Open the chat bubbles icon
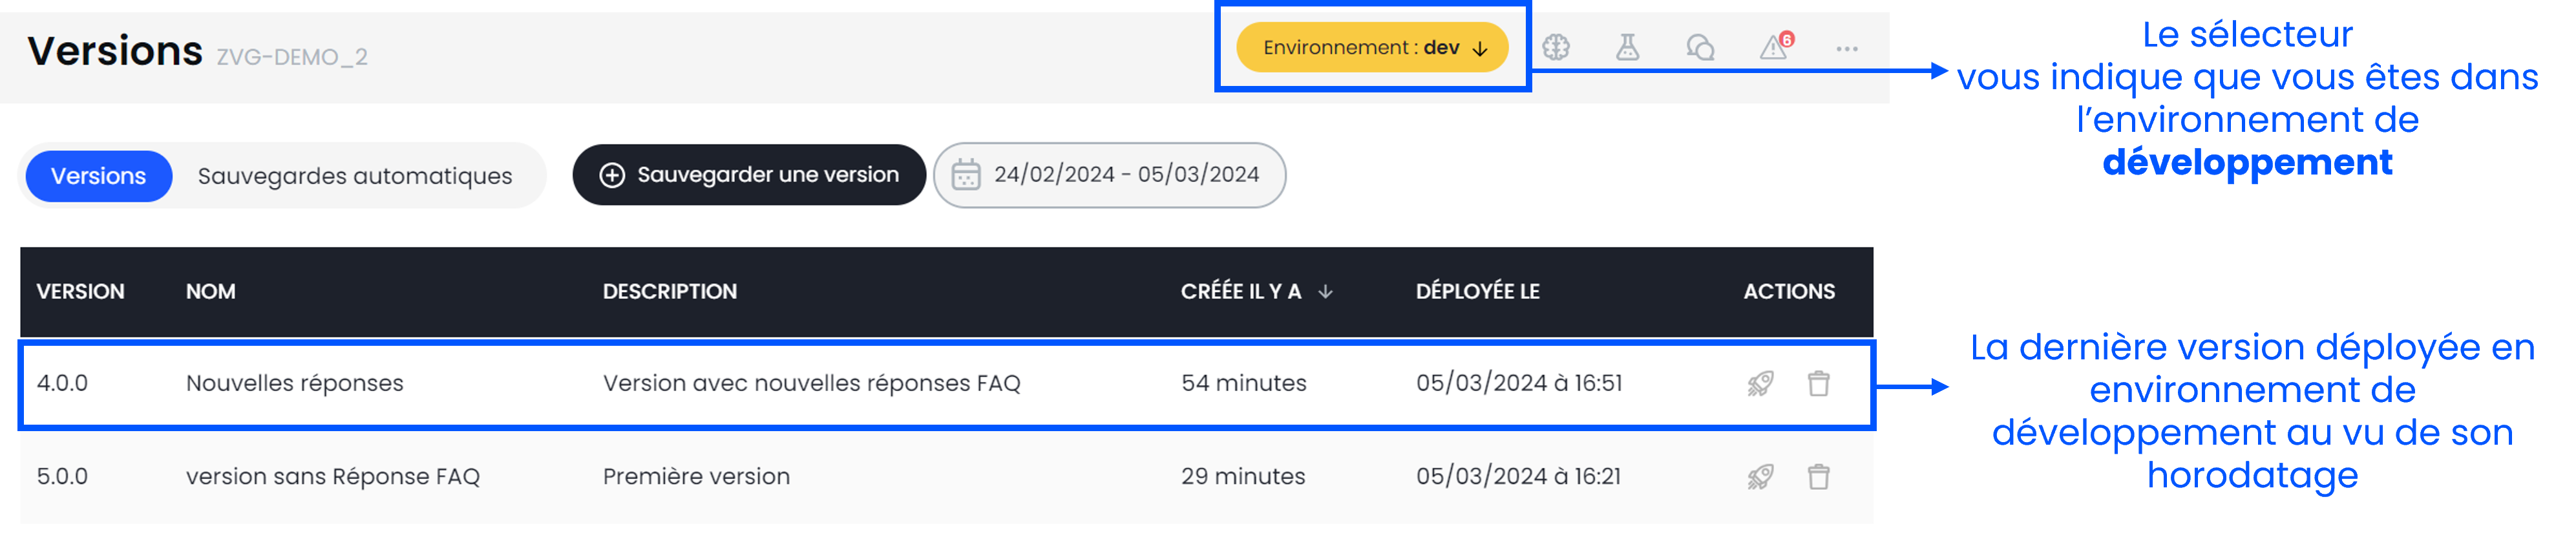The image size is (2576, 541). [x=1700, y=48]
